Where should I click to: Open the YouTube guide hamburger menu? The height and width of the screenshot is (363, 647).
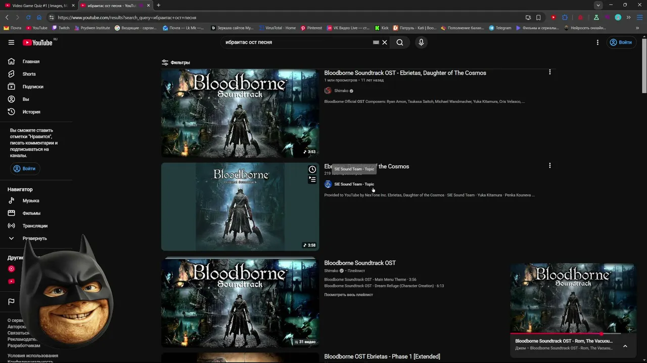click(x=11, y=42)
